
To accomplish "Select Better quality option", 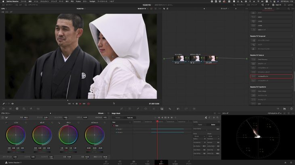I will point(213,125).
